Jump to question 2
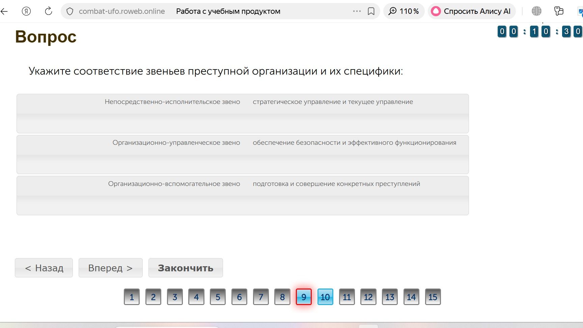Viewport: 583px width, 328px height. [x=153, y=297]
